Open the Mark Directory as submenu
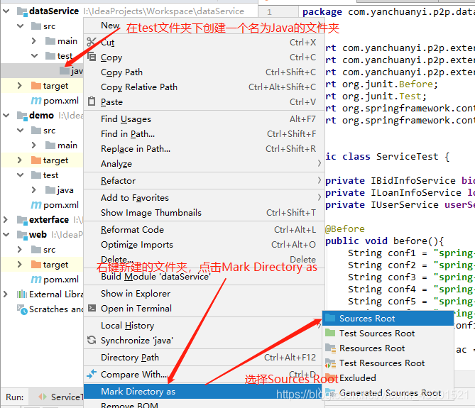 [x=204, y=392]
